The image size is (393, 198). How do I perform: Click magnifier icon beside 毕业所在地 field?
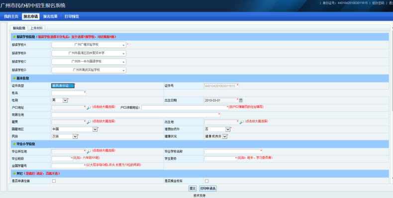[89, 151]
